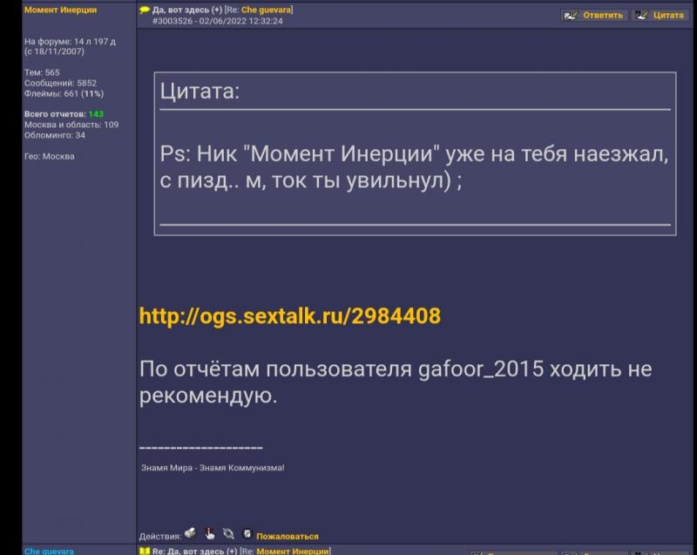Click the third action icon in Действия row
The height and width of the screenshot is (555, 697).
coord(228,534)
